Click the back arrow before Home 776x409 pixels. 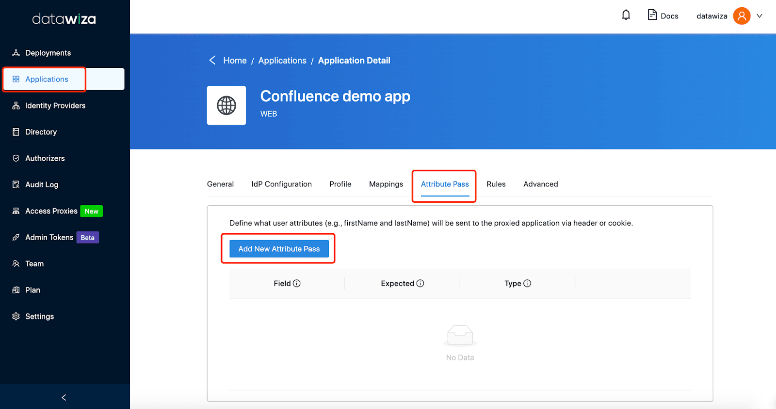point(212,60)
